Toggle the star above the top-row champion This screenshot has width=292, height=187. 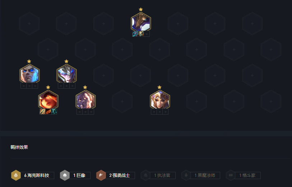(141, 9)
